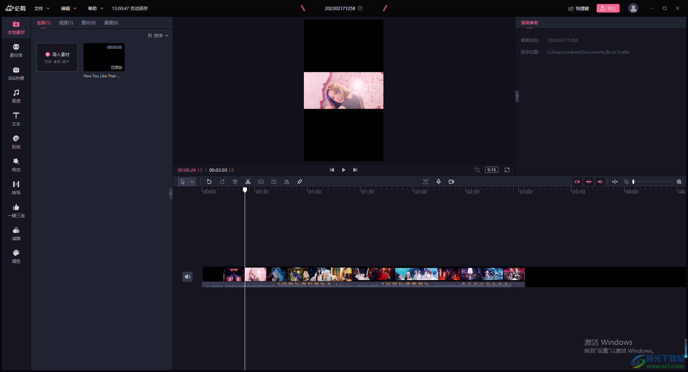Click the 01:00 mark on timeline ruler
688x372 pixels.
(x=315, y=192)
